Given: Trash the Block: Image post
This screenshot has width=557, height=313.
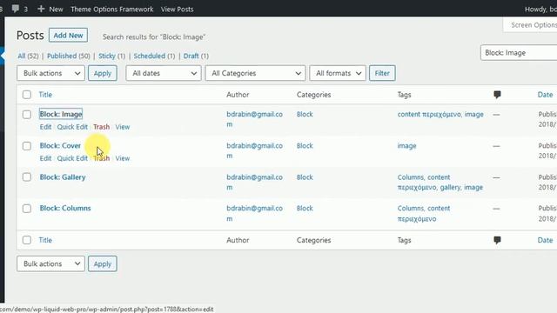Looking at the screenshot, I should 101,127.
